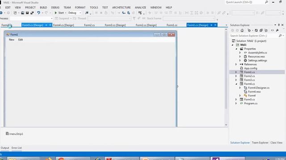Image resolution: width=286 pixels, height=160 pixels.
Task: Click the New Project toolbar icon
Action: coord(15,13)
